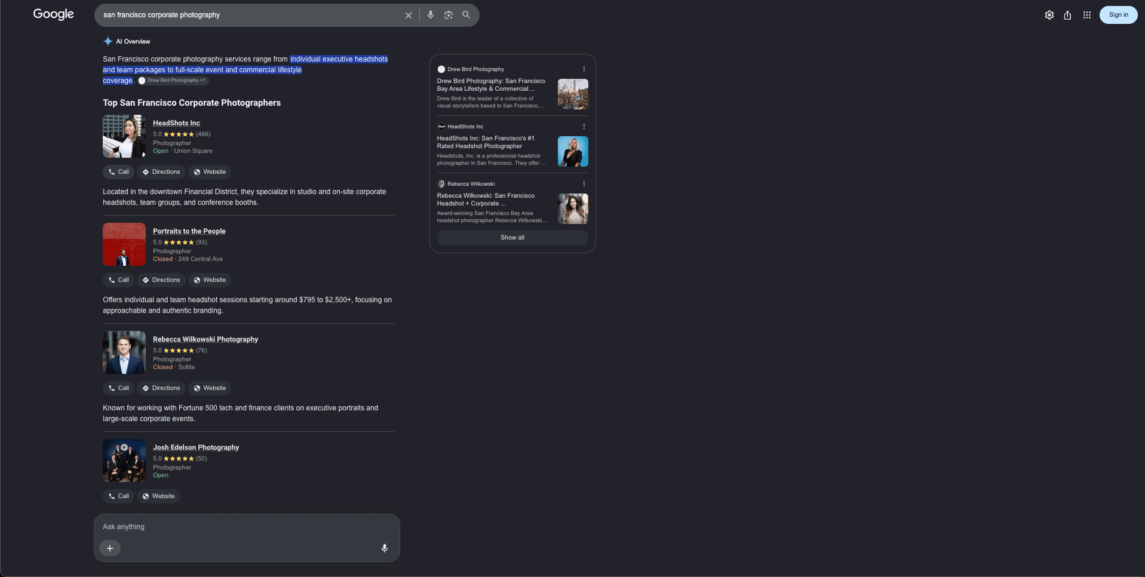Visit Josh Edelson Photography website

click(x=158, y=496)
